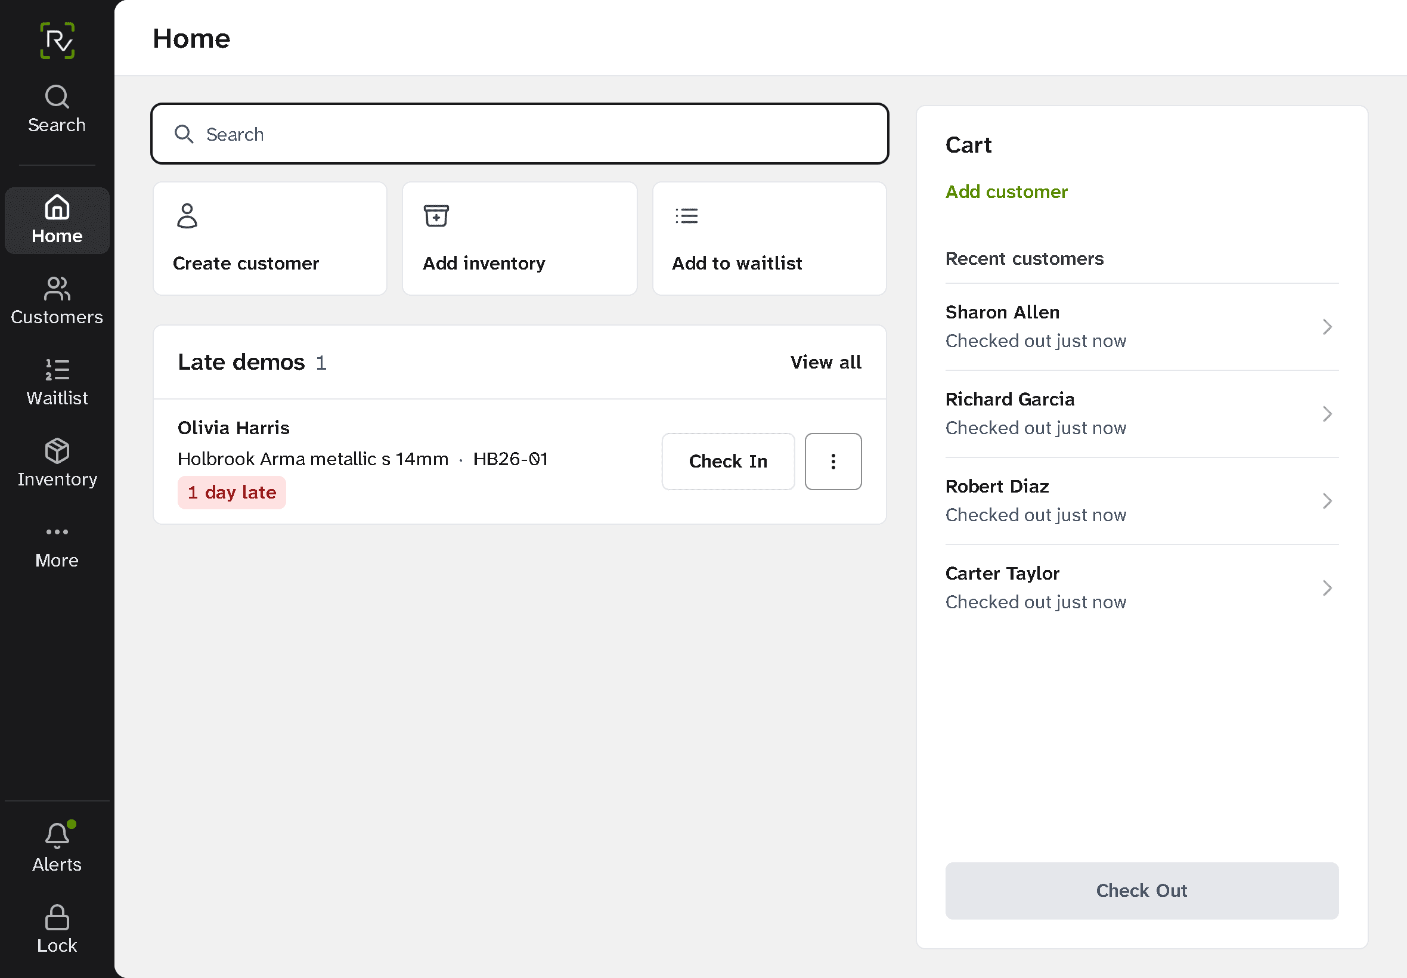Open the Waitlist section

click(x=57, y=382)
